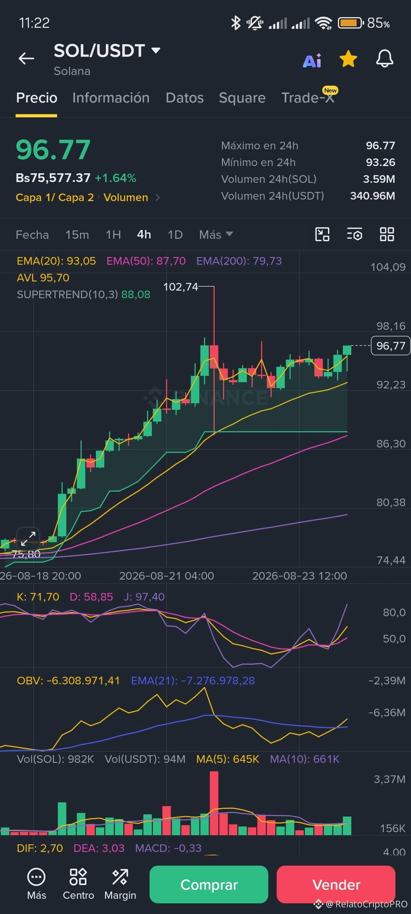Open the Square tab
This screenshot has height=914, width=411.
(x=242, y=98)
